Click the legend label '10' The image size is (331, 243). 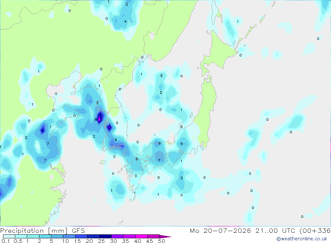pos(66,241)
